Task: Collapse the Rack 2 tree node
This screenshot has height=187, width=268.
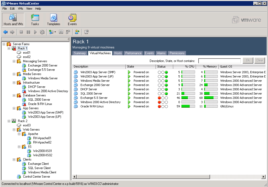Action: tap(9, 121)
